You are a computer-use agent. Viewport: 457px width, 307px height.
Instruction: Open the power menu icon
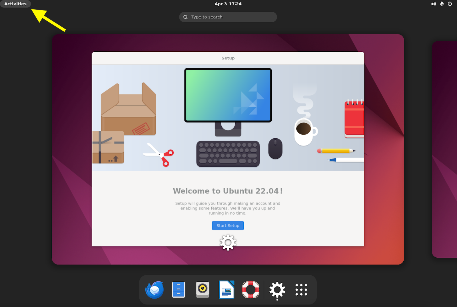pyautogui.click(x=450, y=4)
